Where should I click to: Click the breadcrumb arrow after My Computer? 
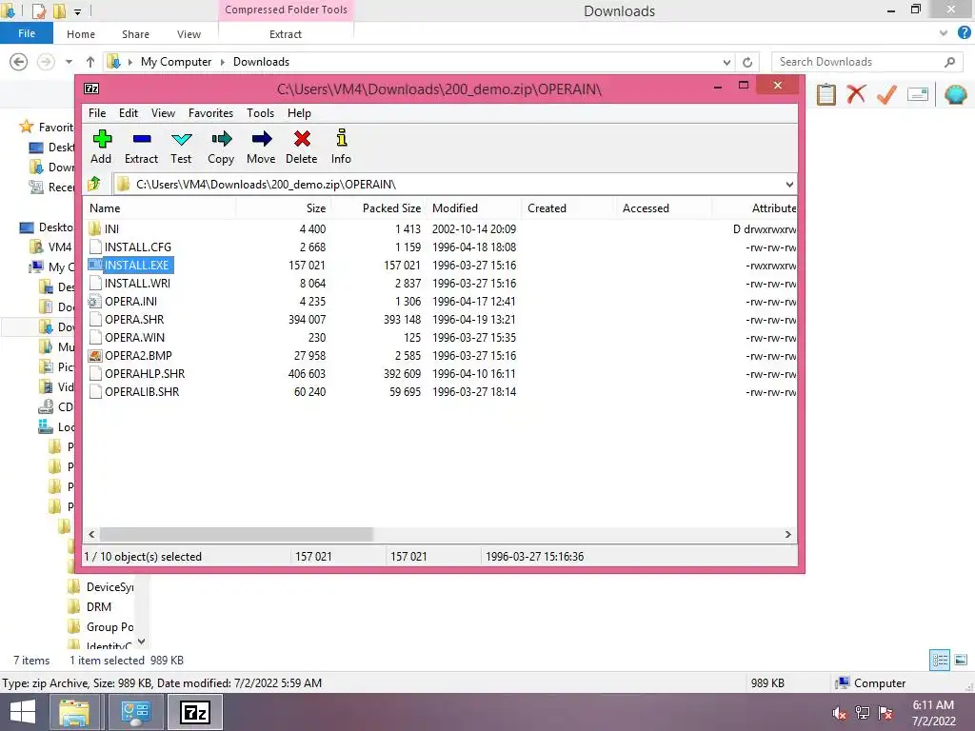click(x=222, y=62)
